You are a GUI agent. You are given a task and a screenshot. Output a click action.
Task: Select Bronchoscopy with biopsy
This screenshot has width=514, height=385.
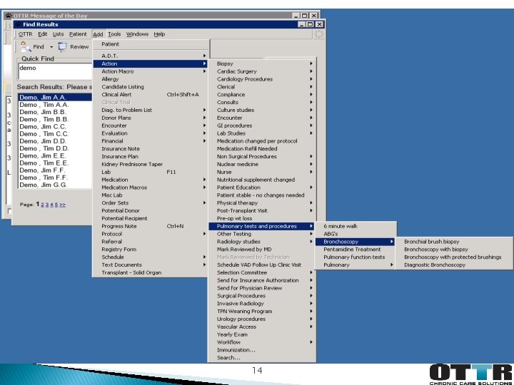(x=454, y=250)
